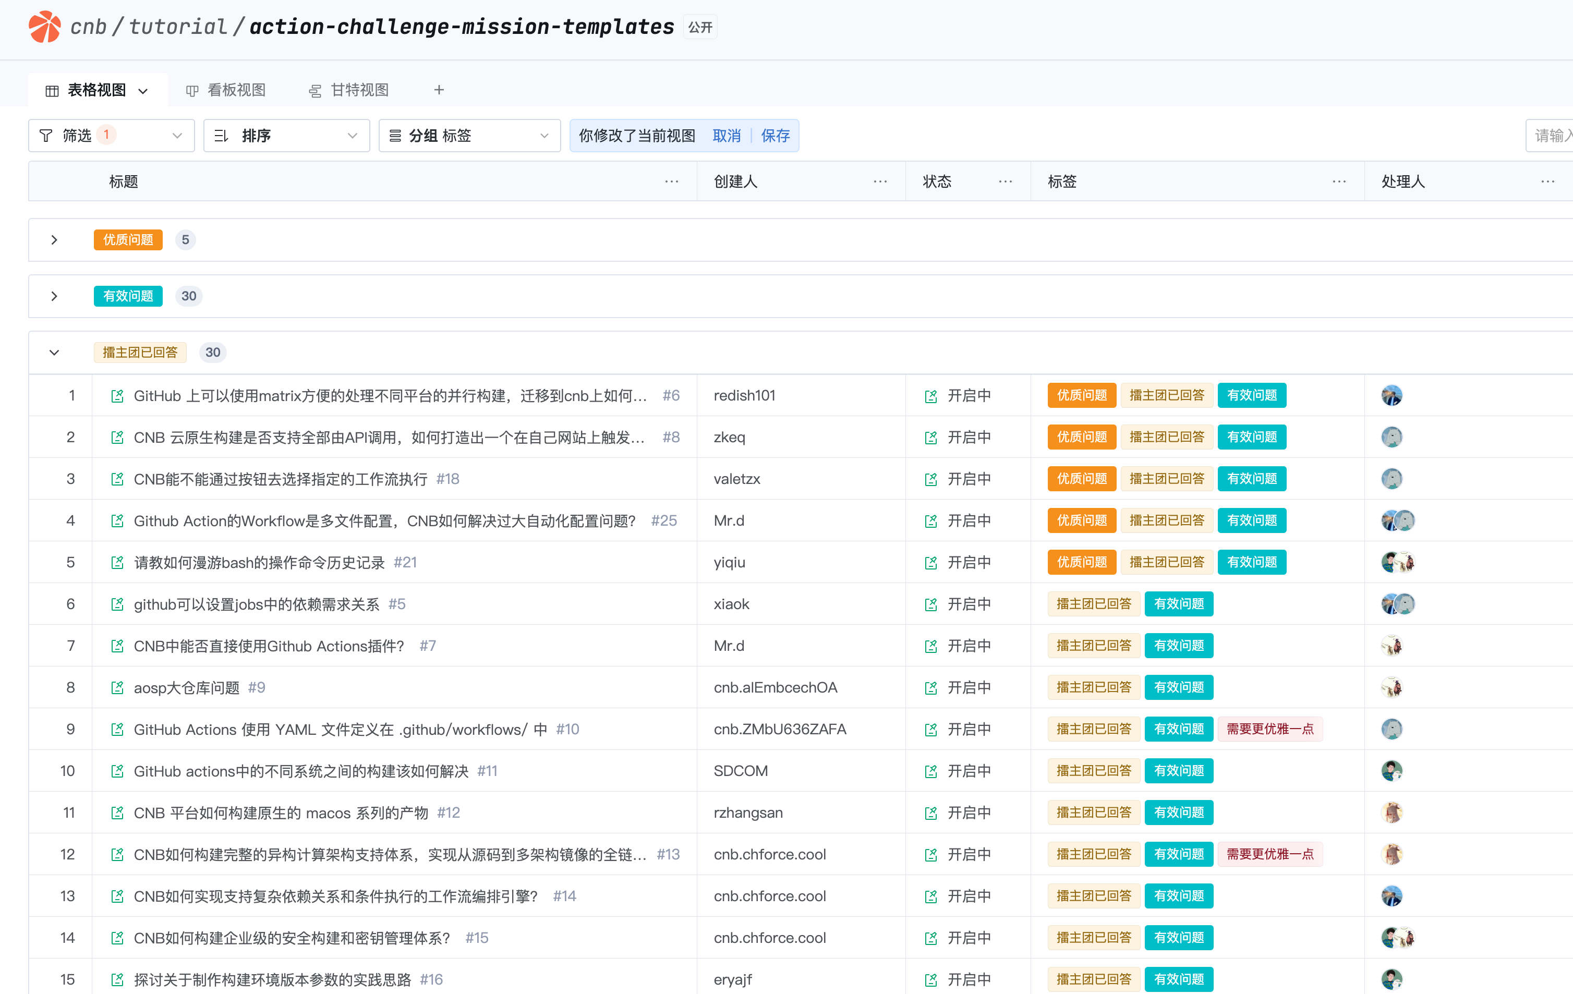Expand the 优质问题 group
The image size is (1573, 994).
click(x=54, y=240)
